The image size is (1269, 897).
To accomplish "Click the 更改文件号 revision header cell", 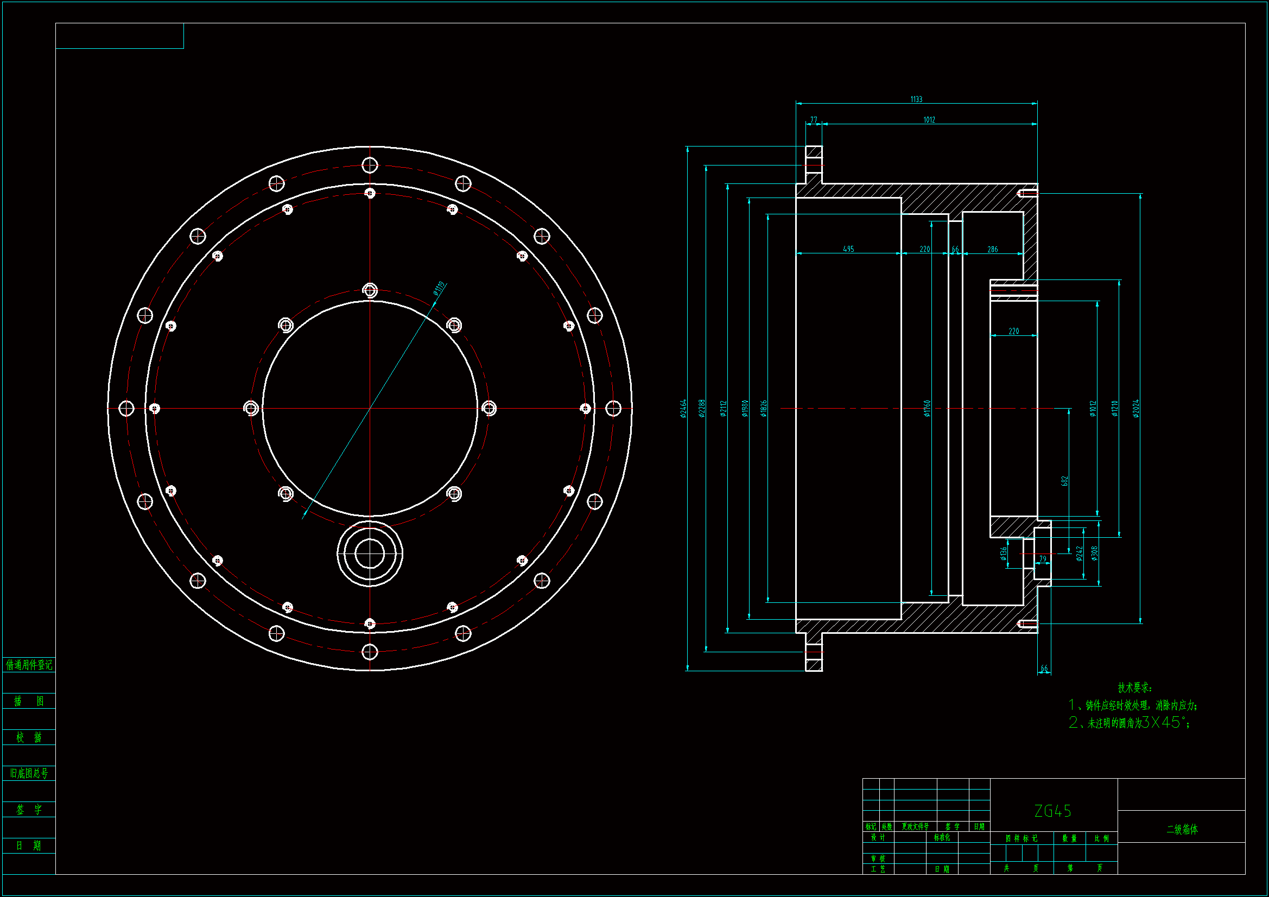I will pyautogui.click(x=915, y=826).
